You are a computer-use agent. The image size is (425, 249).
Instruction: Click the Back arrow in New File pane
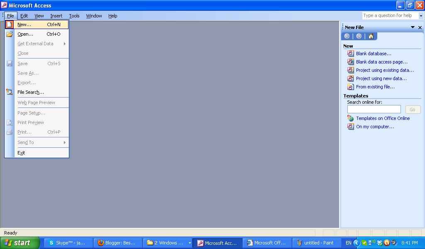coord(347,36)
